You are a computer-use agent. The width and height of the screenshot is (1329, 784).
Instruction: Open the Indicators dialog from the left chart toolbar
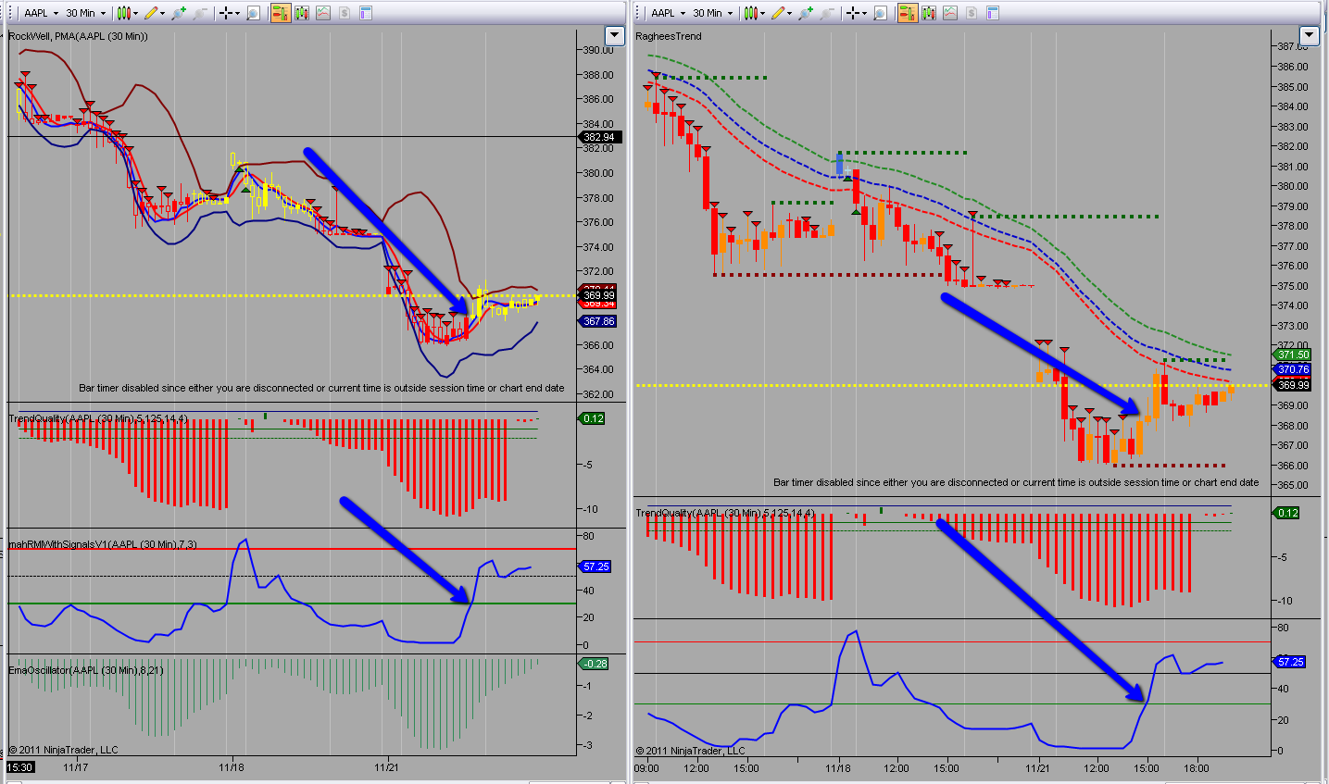point(323,13)
